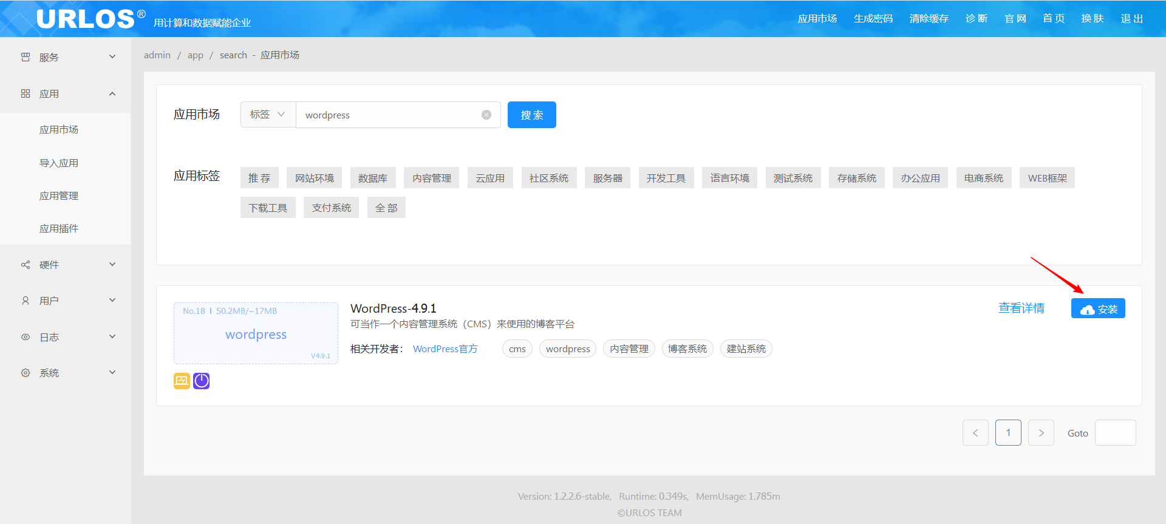Expand the 硬件 menu chevron
Image resolution: width=1166 pixels, height=524 pixels.
tap(112, 265)
